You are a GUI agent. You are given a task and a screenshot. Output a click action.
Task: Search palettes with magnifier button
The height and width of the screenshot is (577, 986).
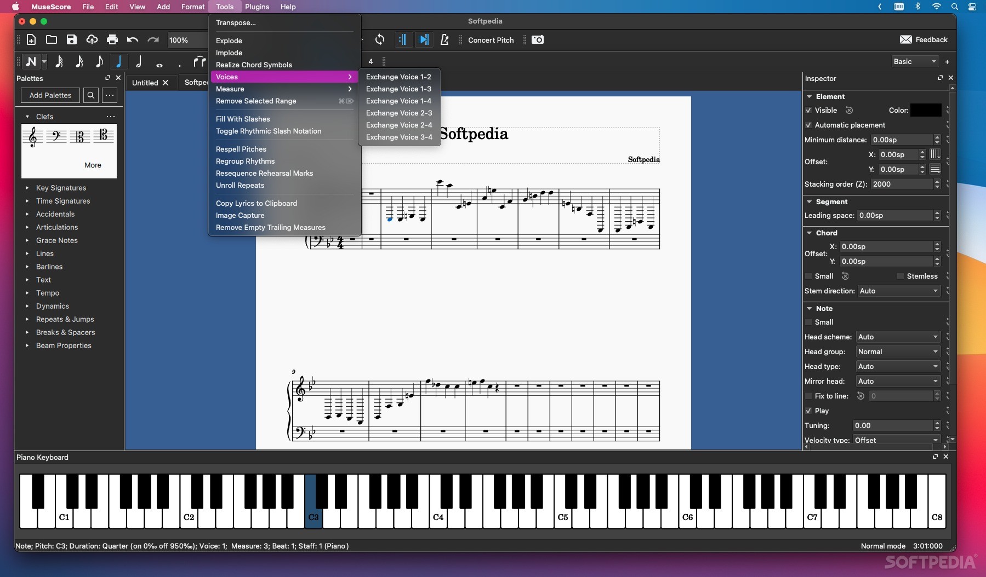(91, 95)
